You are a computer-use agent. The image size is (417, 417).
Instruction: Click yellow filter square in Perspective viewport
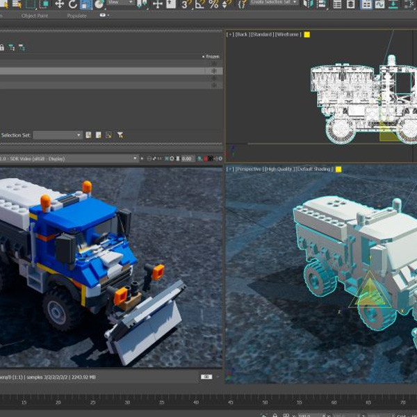pos(338,170)
